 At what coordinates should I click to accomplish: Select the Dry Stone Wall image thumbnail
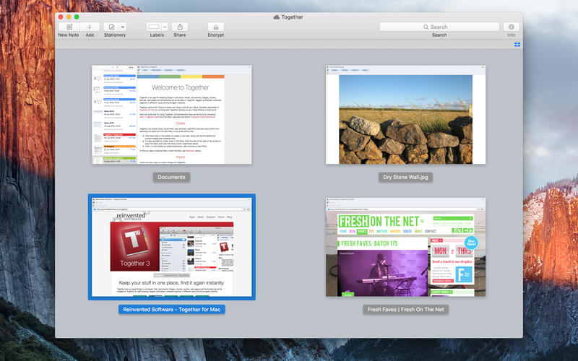[405, 114]
